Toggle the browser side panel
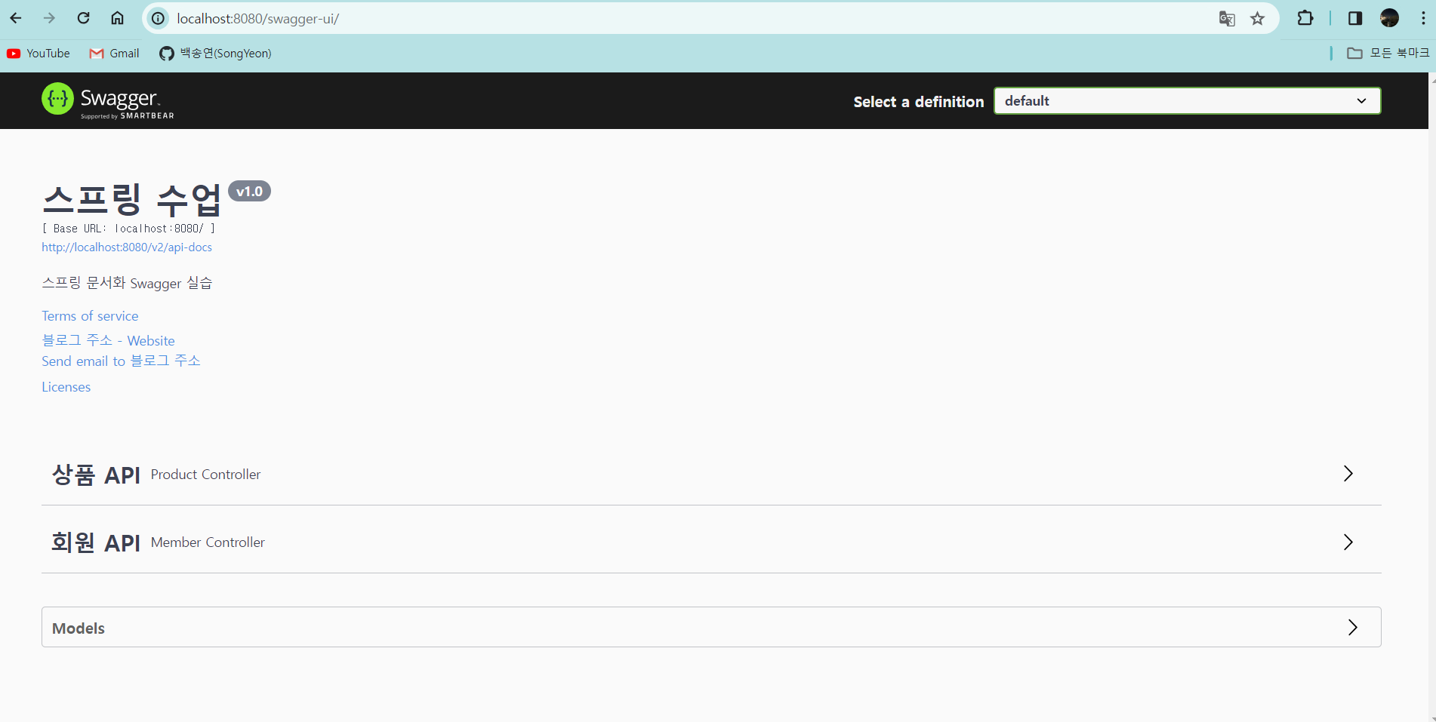This screenshot has height=722, width=1436. tap(1355, 18)
